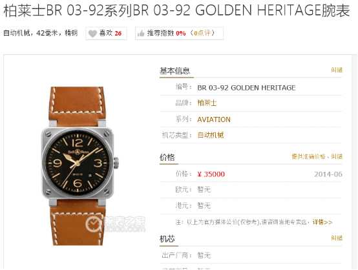Select the 自动机械 movement type link

(x=211, y=135)
